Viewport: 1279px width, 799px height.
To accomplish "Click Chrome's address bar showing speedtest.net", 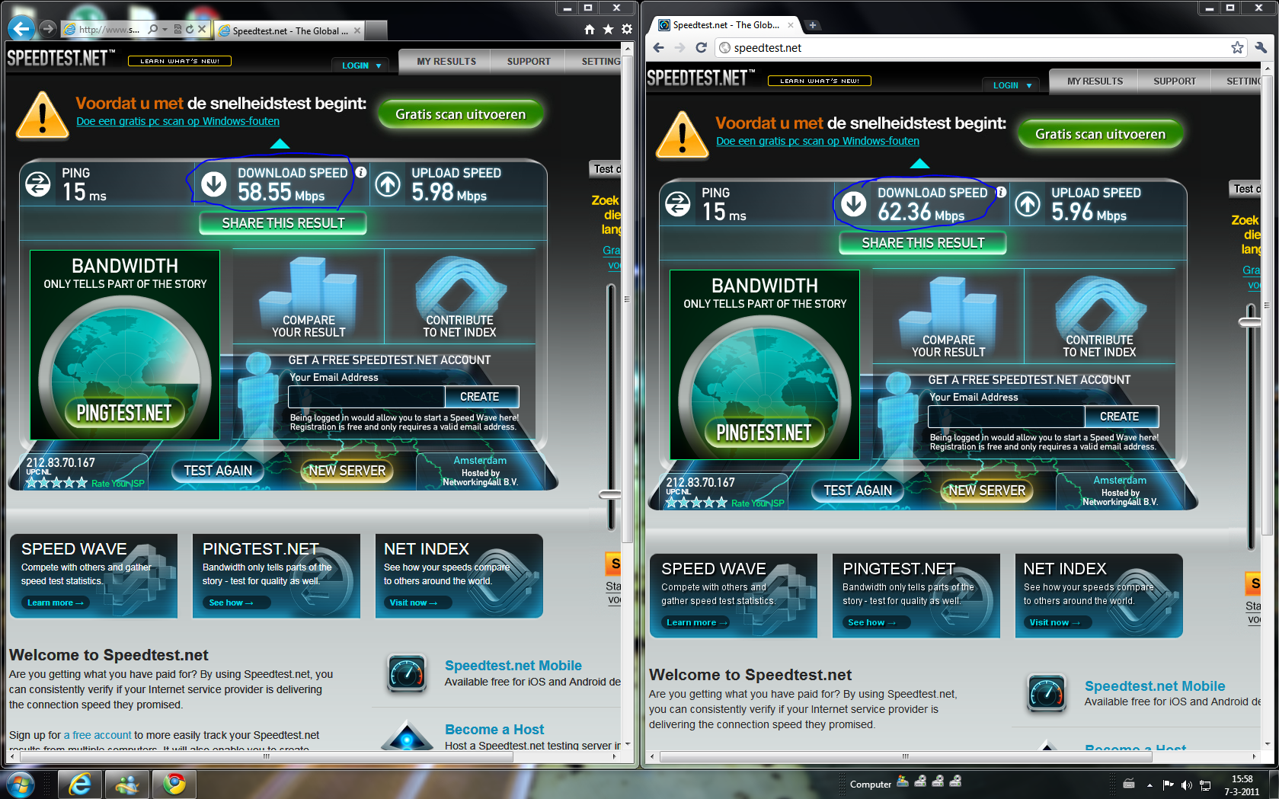I will pyautogui.click(x=983, y=47).
